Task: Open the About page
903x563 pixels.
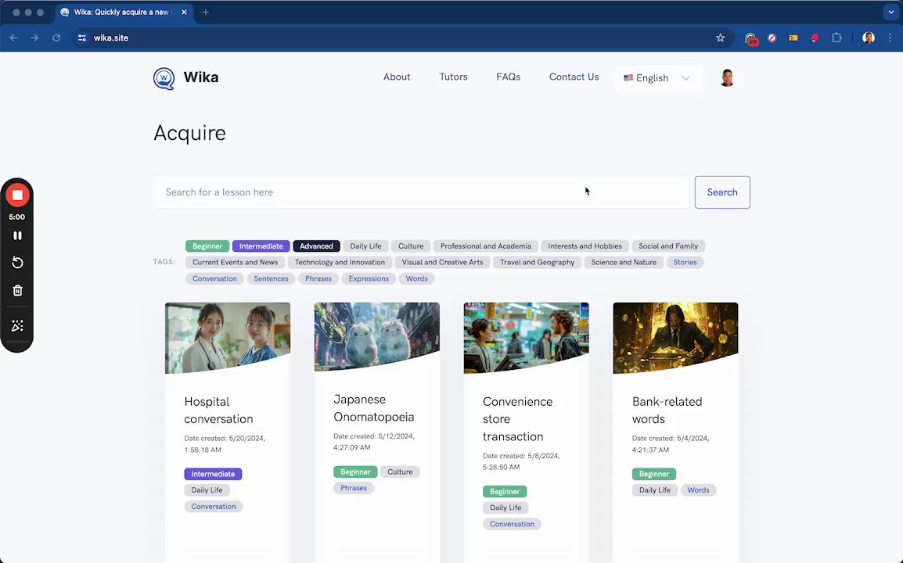Action: (397, 77)
